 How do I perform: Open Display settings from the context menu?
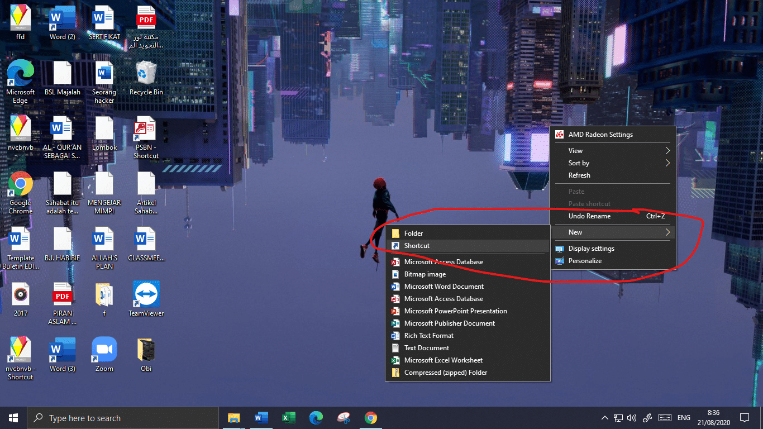point(613,249)
